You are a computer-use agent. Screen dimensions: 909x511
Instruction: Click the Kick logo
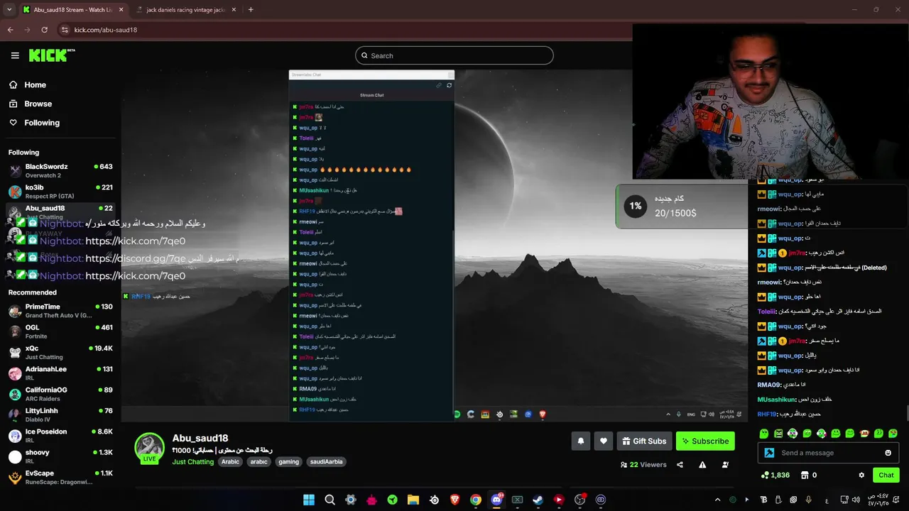(52, 55)
